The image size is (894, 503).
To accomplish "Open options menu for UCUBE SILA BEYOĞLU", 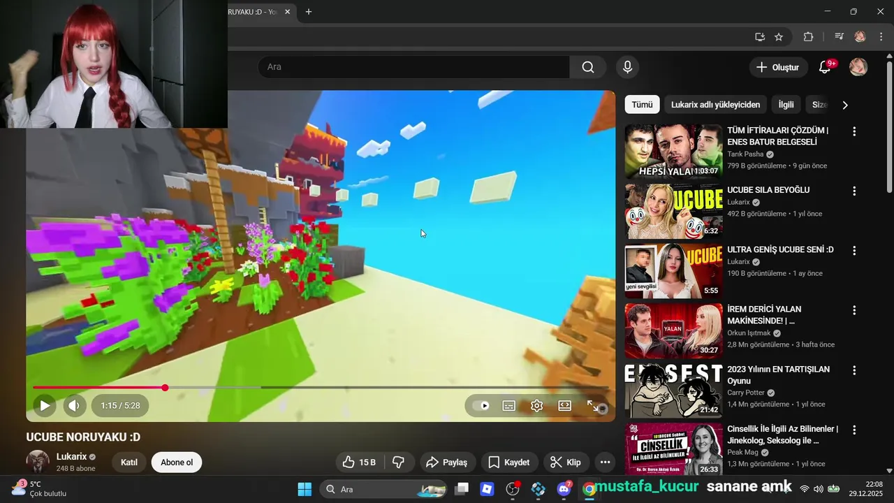I will point(853,191).
